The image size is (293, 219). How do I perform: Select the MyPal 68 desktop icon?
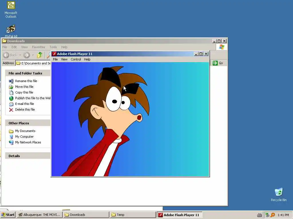click(x=11, y=31)
